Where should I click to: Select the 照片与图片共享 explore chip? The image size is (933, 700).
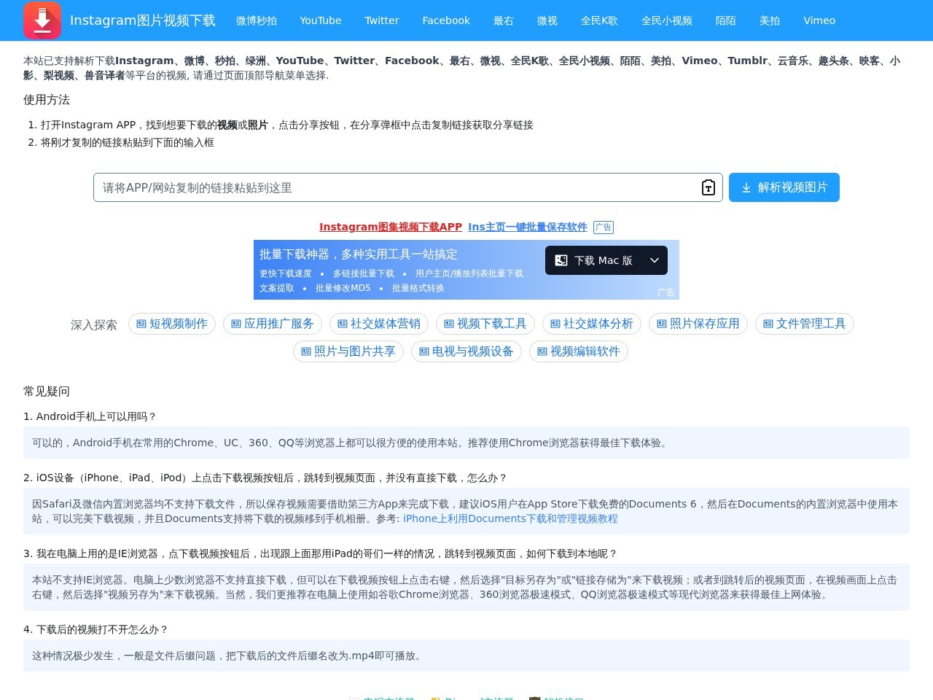click(x=348, y=351)
